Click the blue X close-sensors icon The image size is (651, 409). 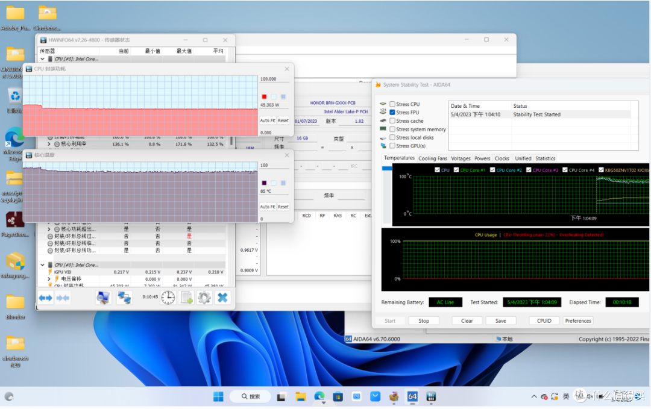point(222,298)
